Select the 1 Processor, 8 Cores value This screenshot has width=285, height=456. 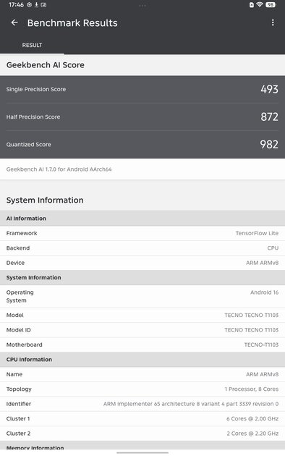pos(252,389)
